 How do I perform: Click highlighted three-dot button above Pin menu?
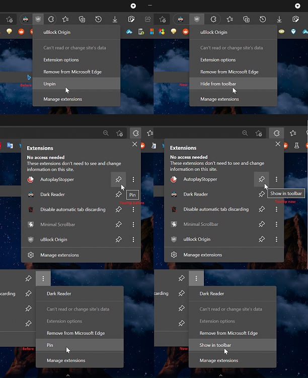(43, 278)
